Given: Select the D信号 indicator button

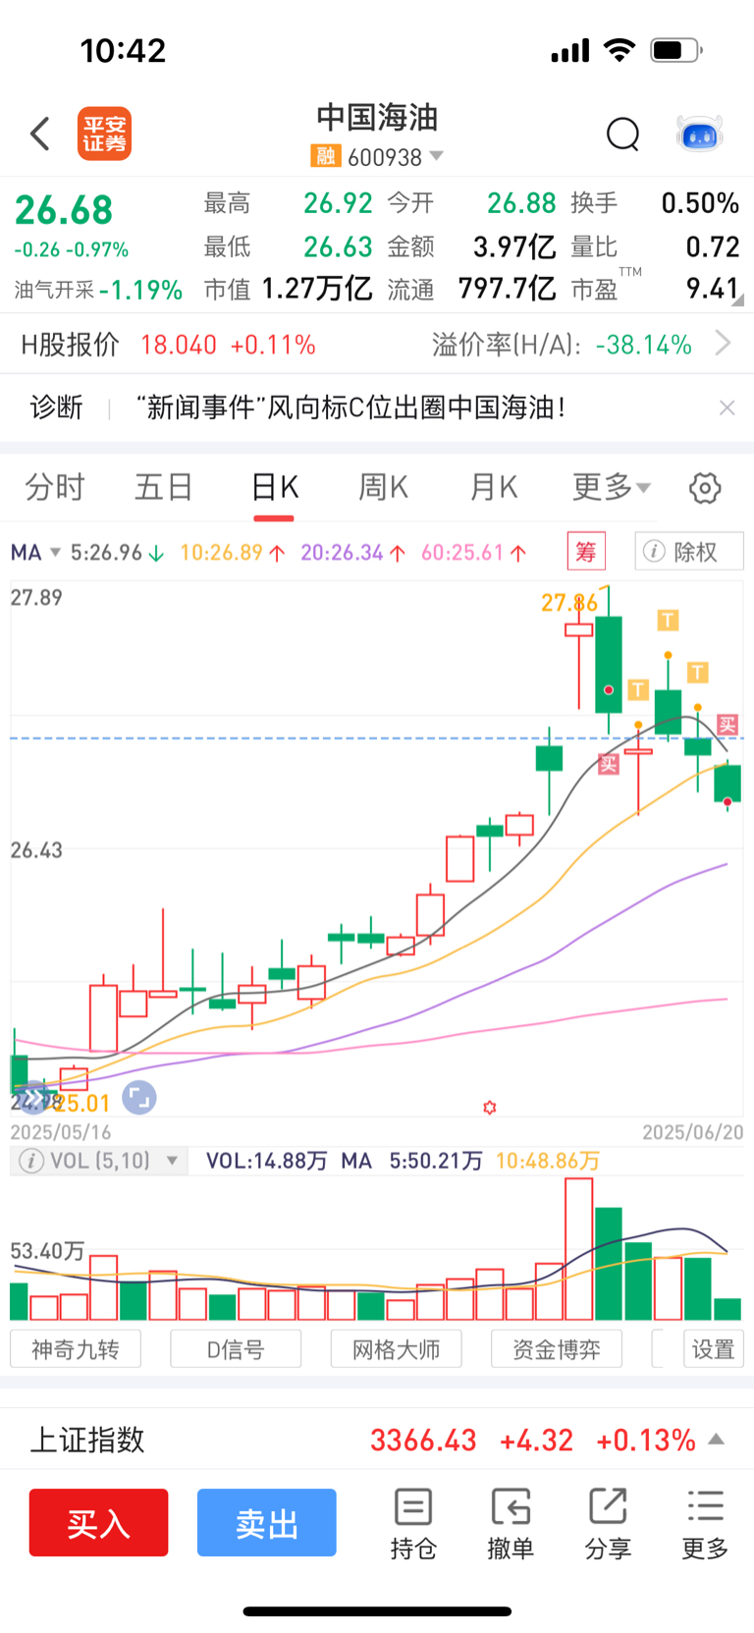Looking at the screenshot, I should (x=236, y=1349).
